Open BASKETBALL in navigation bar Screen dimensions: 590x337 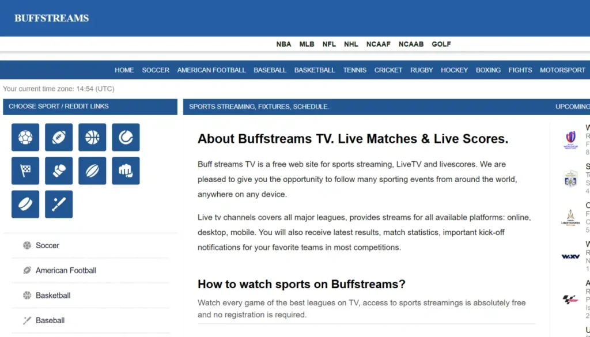click(x=315, y=70)
